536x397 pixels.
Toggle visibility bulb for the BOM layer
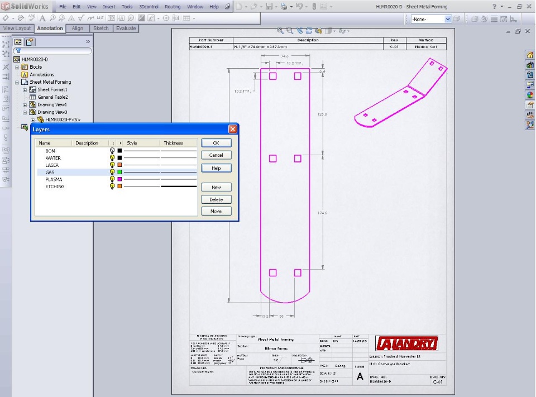point(112,150)
